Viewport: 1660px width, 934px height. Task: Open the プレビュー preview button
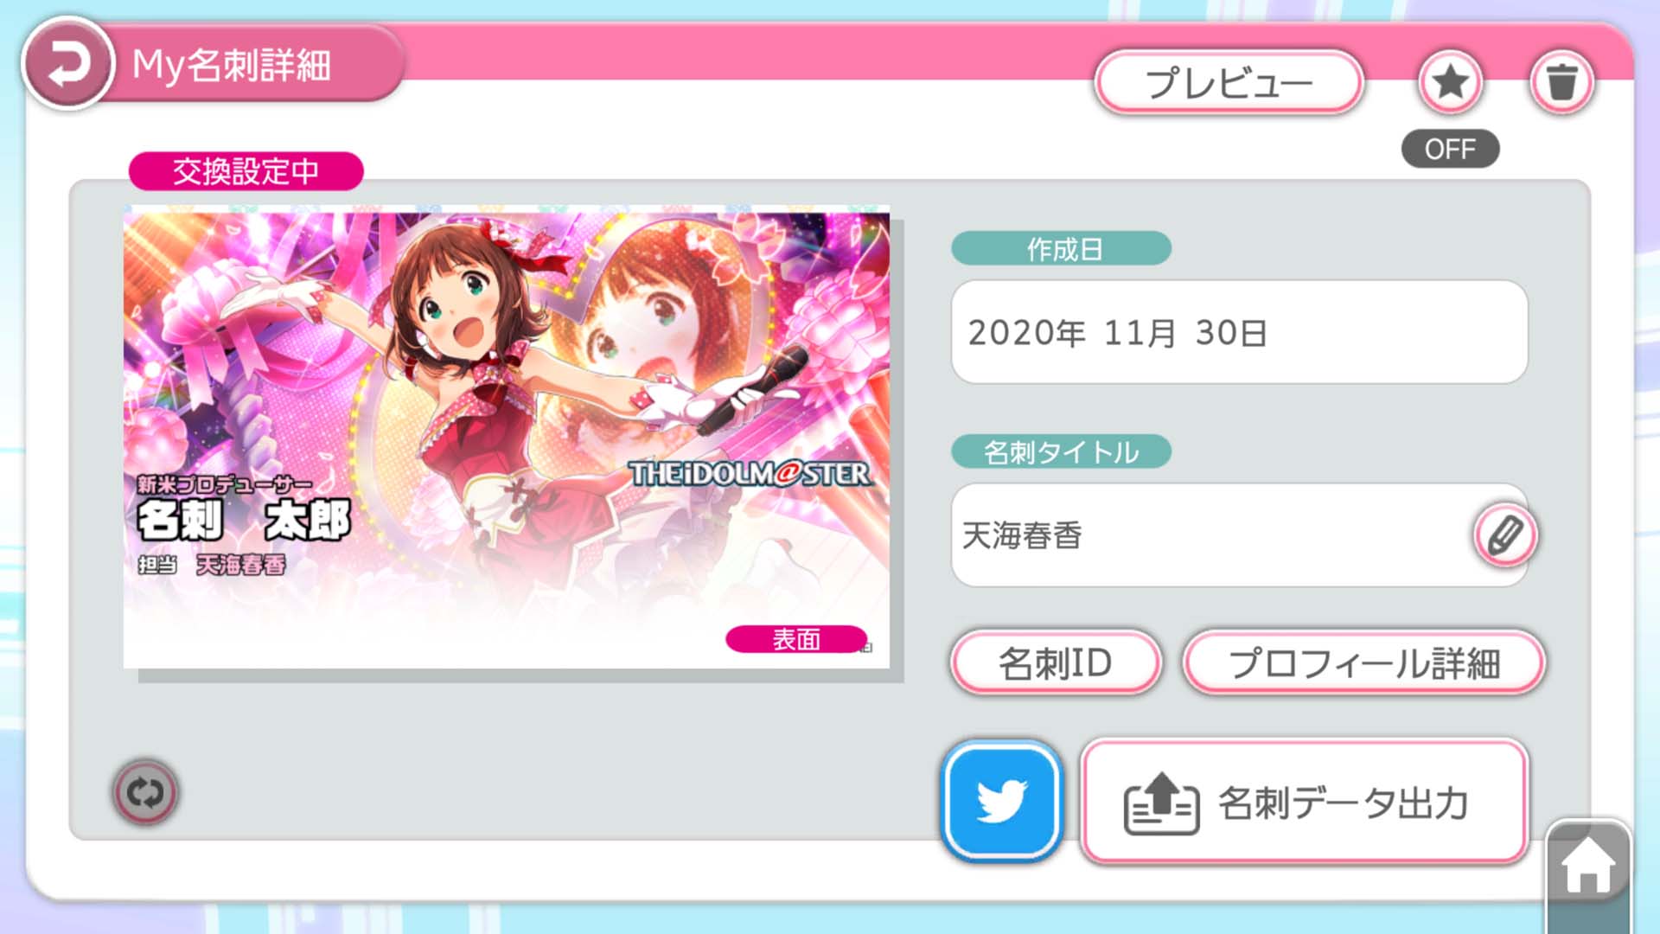tap(1229, 82)
